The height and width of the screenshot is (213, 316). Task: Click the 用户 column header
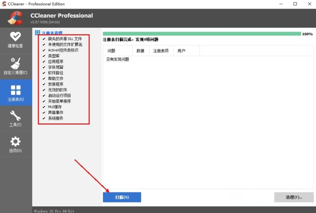186,50
